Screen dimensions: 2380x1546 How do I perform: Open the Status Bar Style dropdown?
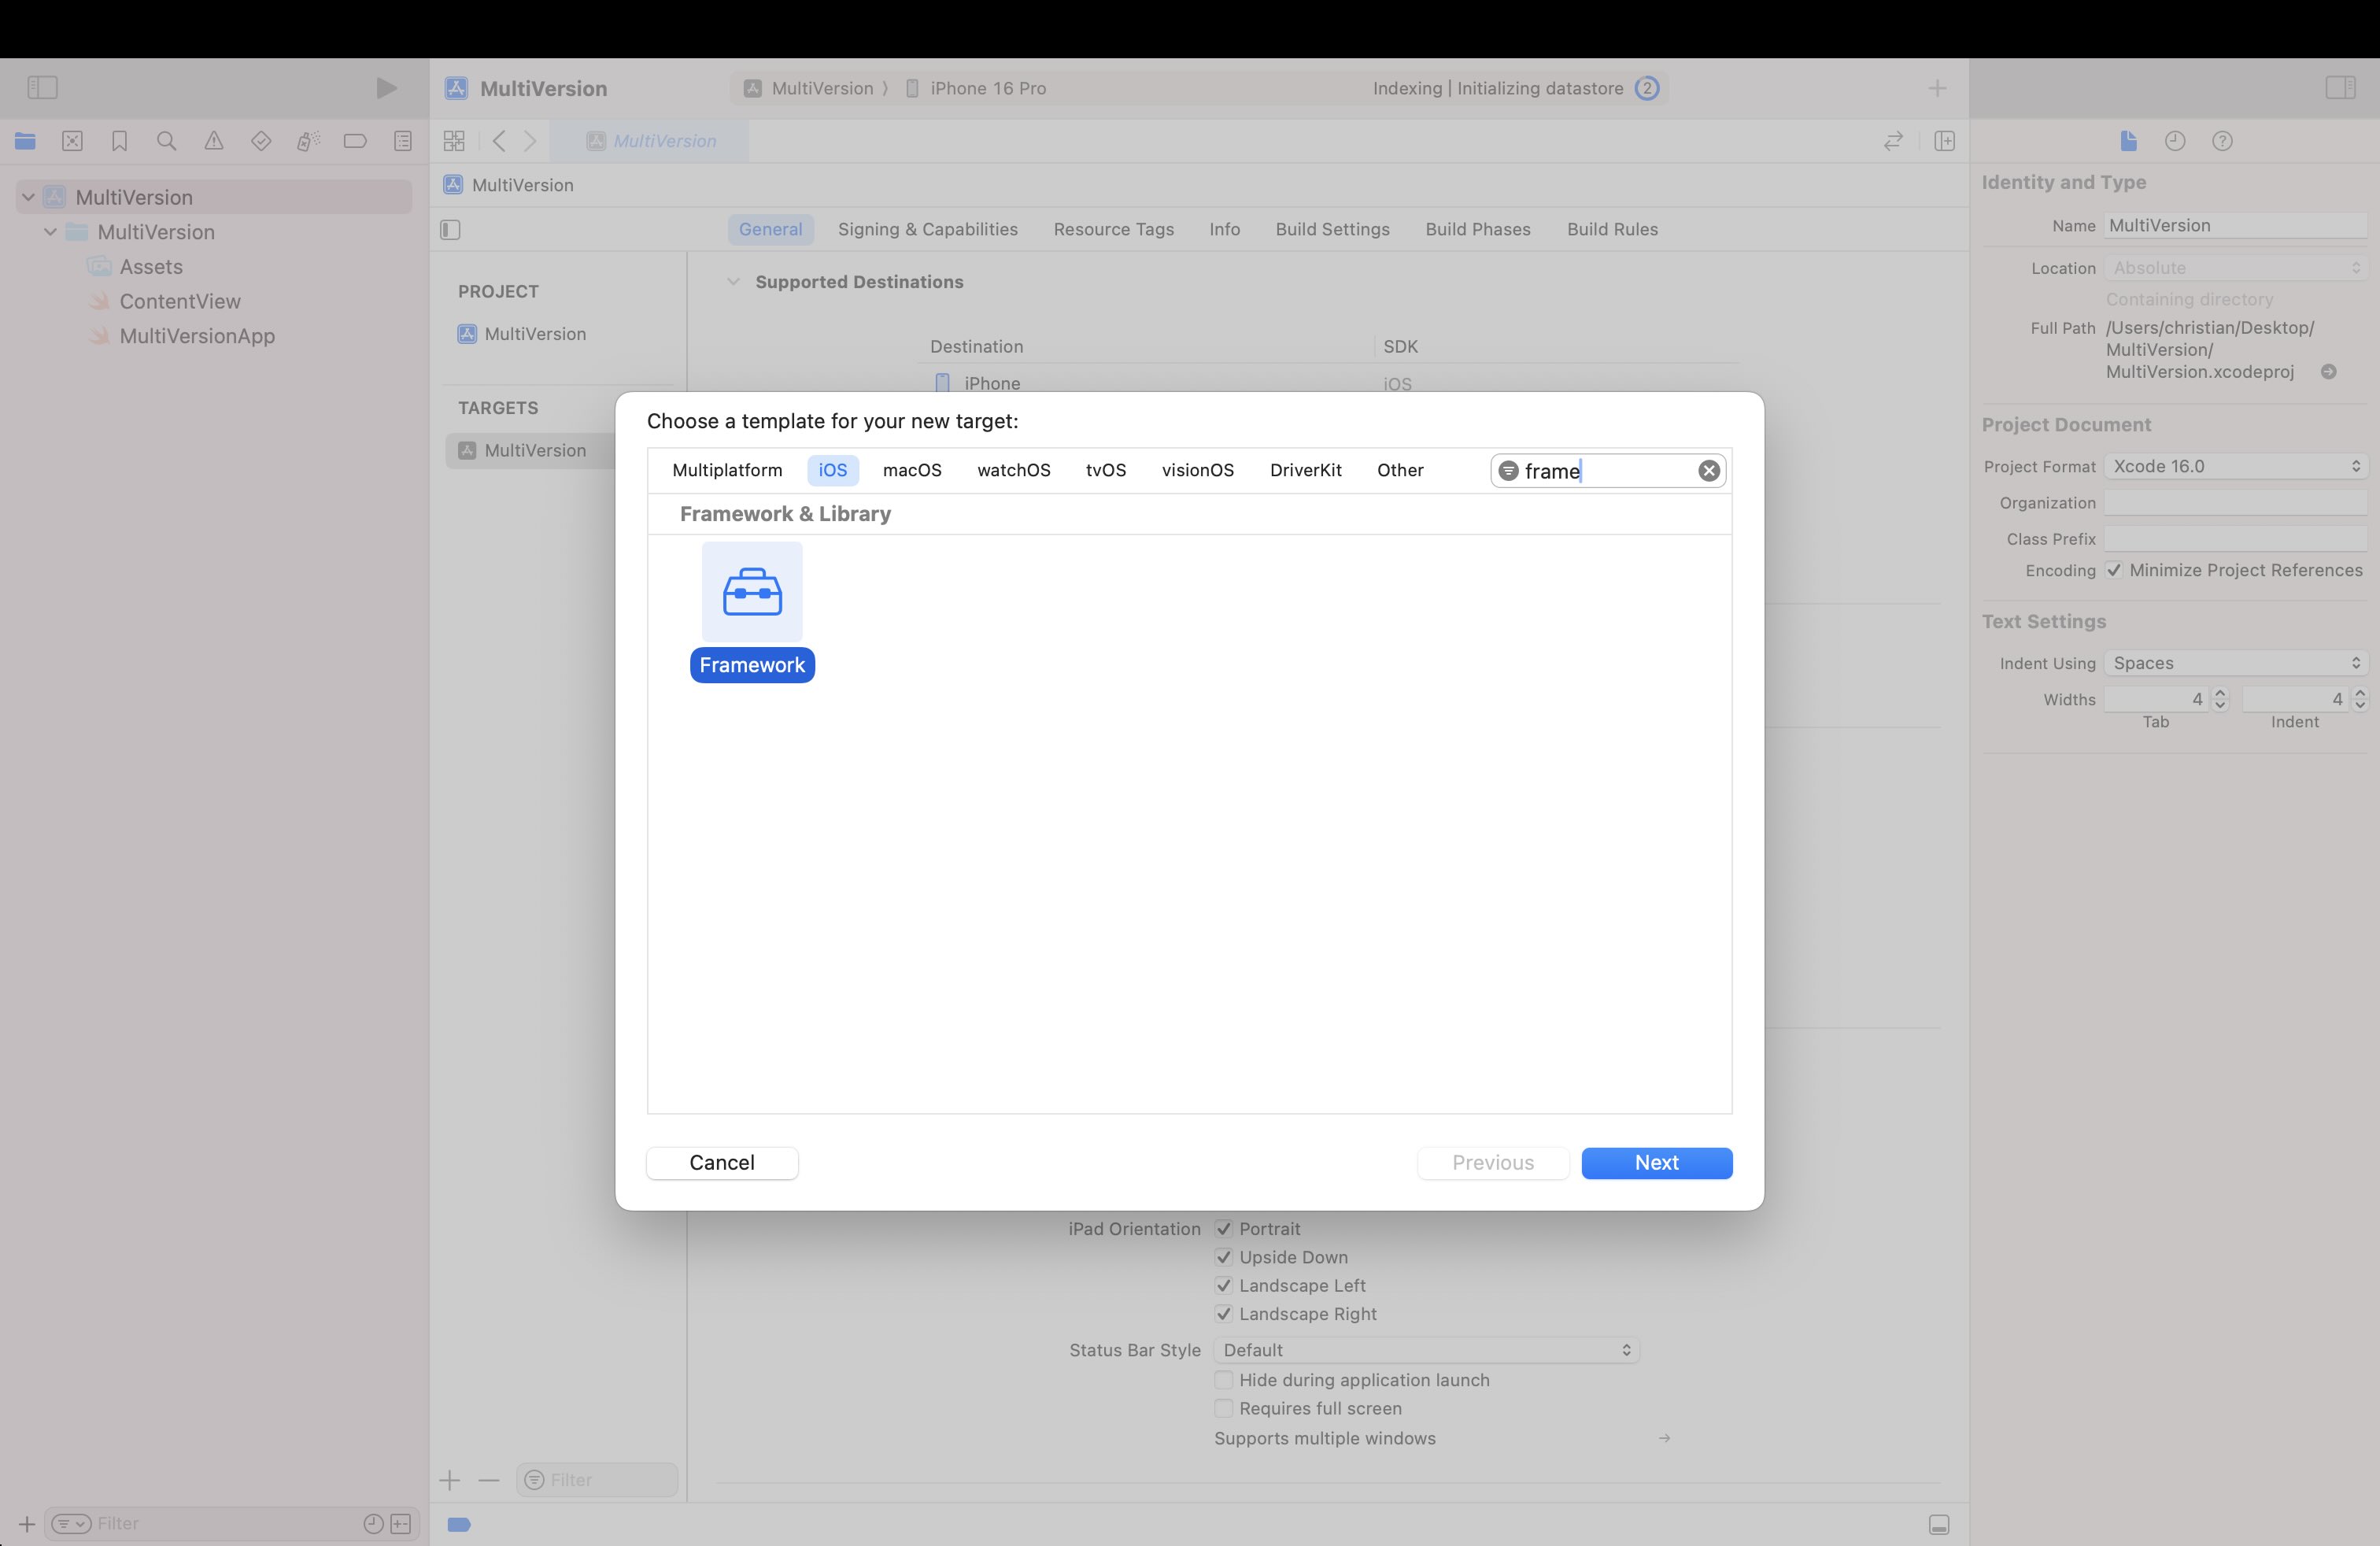tap(1426, 1350)
